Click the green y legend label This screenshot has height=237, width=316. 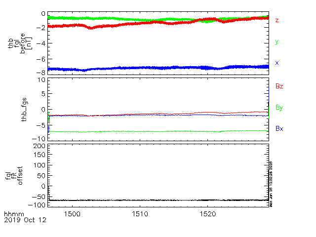click(277, 41)
